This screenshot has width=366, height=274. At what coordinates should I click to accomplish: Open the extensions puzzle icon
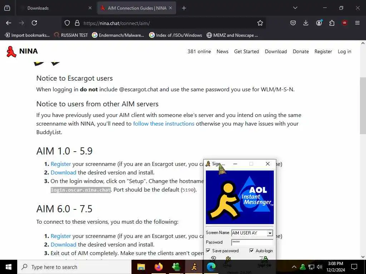[332, 23]
